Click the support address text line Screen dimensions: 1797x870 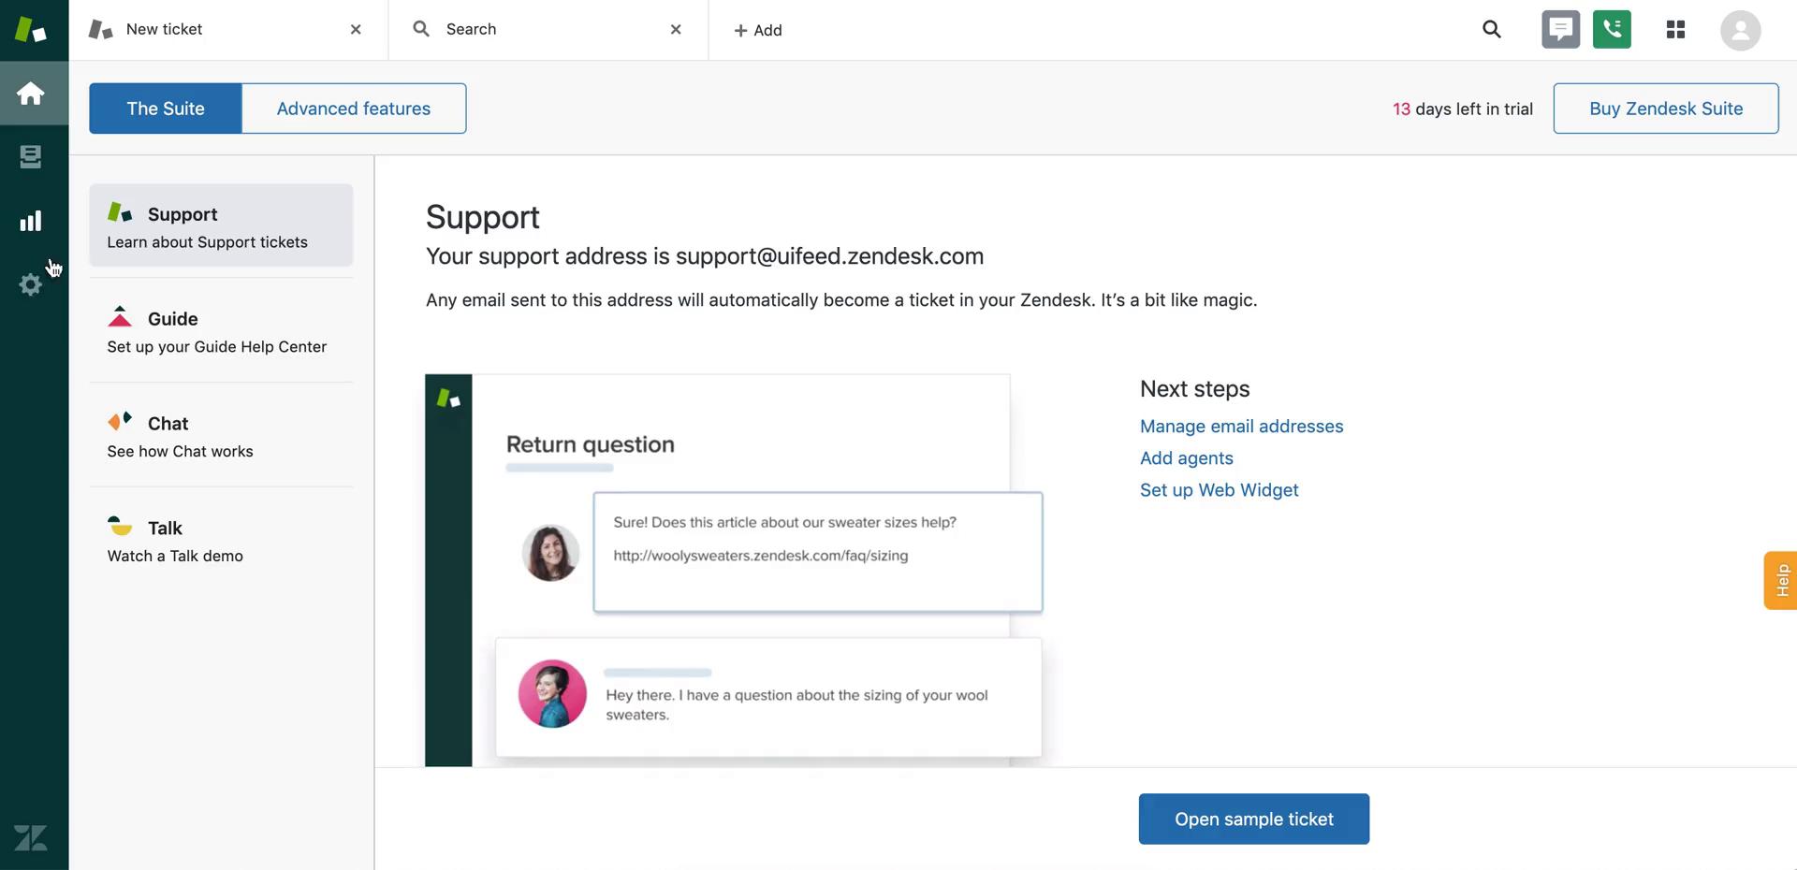click(705, 256)
